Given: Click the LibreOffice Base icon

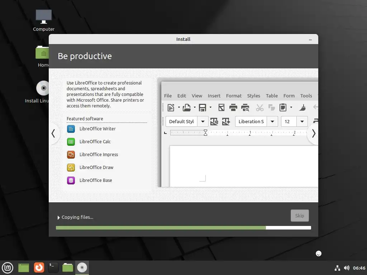Looking at the screenshot, I should (71, 180).
